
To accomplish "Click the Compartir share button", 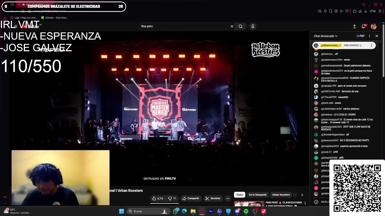I will pos(191,199).
